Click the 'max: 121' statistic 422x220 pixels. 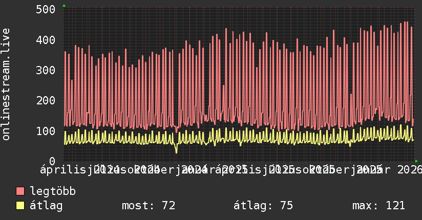pyautogui.click(x=378, y=206)
